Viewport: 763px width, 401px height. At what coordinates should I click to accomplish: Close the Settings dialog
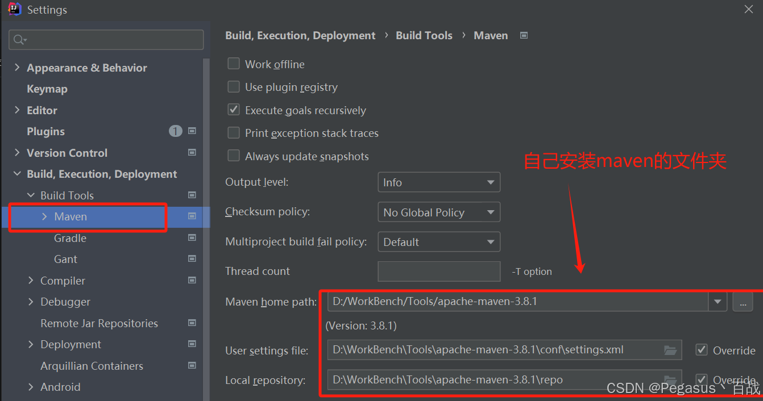click(x=749, y=9)
